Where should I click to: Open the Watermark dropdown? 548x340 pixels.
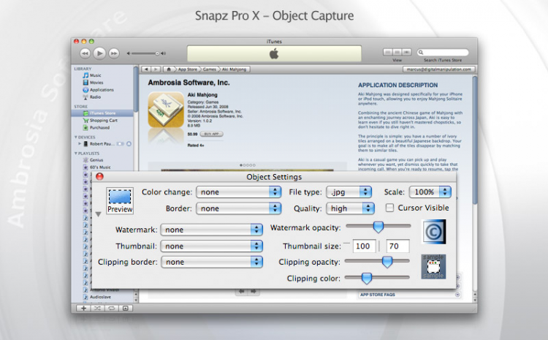tap(211, 230)
